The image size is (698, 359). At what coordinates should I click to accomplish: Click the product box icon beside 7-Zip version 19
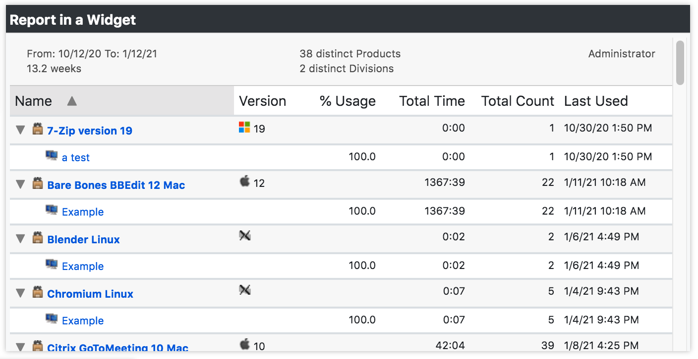[x=37, y=130]
